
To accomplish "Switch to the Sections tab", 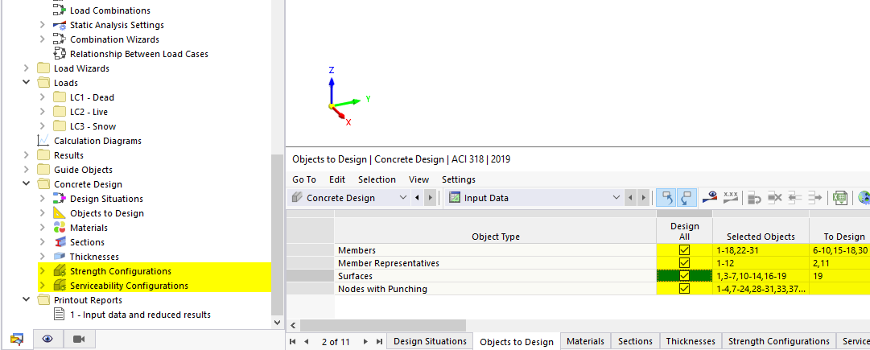I will (x=635, y=341).
